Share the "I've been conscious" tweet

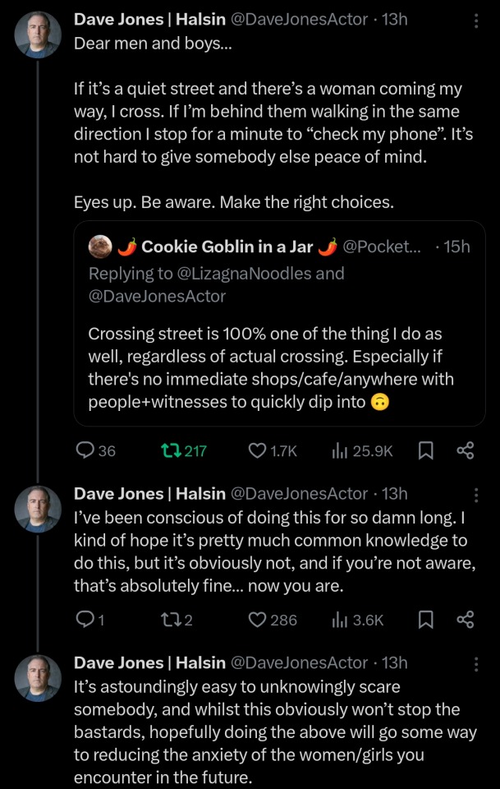(465, 620)
